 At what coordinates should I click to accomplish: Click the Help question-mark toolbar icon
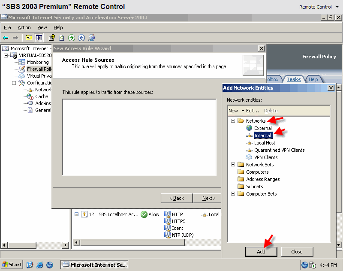(x=51, y=38)
